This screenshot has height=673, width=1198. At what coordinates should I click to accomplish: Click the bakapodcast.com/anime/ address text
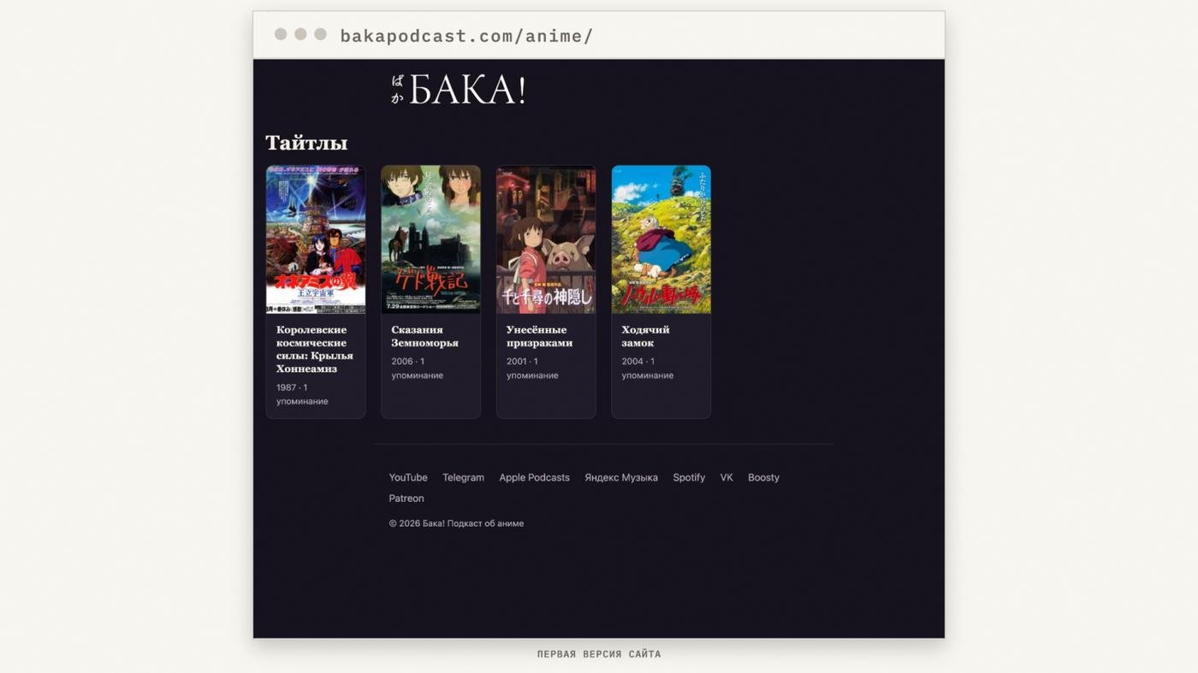click(466, 36)
